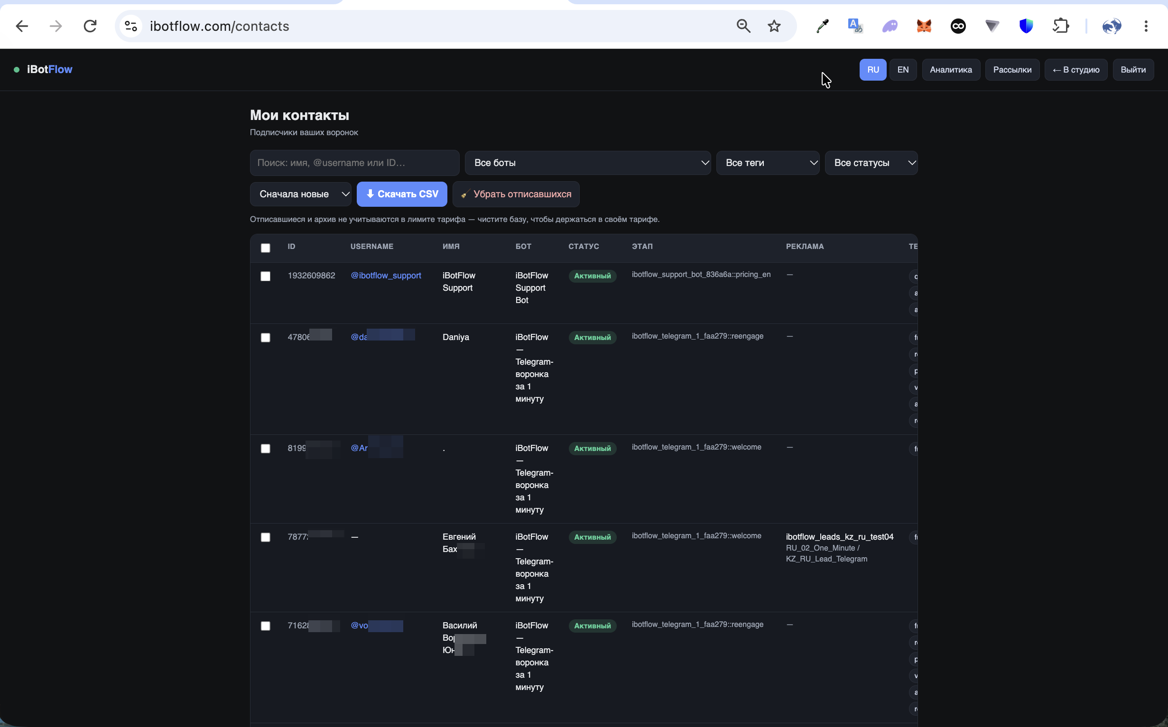Screen dimensions: 1168x727
Task: Select the Daniya contact checkbox
Action: 265,338
